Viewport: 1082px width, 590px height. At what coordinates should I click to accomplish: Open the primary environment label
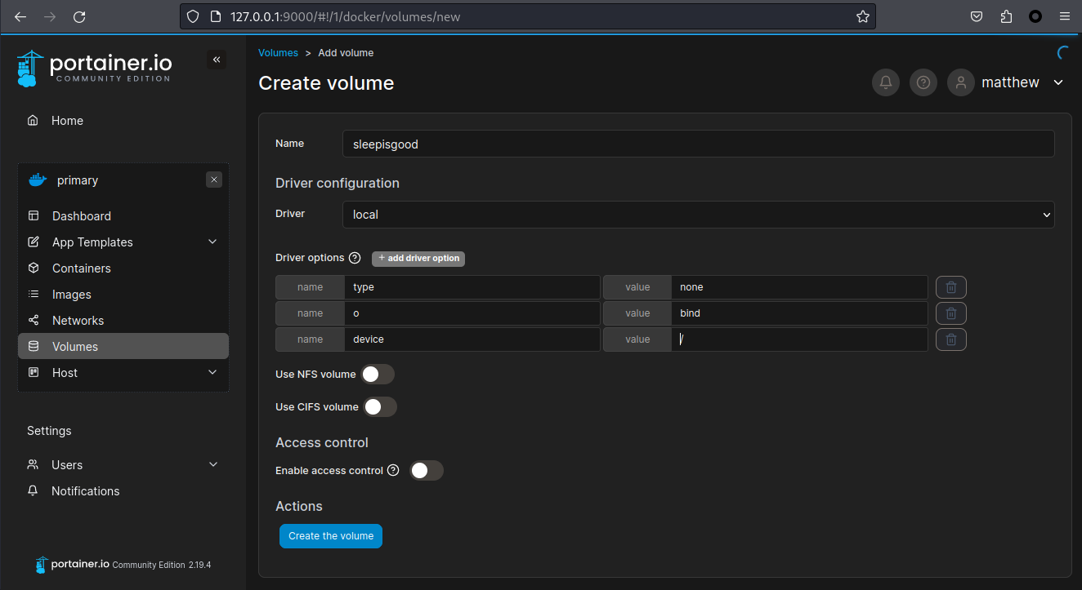[x=78, y=180]
